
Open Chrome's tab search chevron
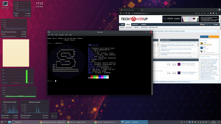coord(211,10)
